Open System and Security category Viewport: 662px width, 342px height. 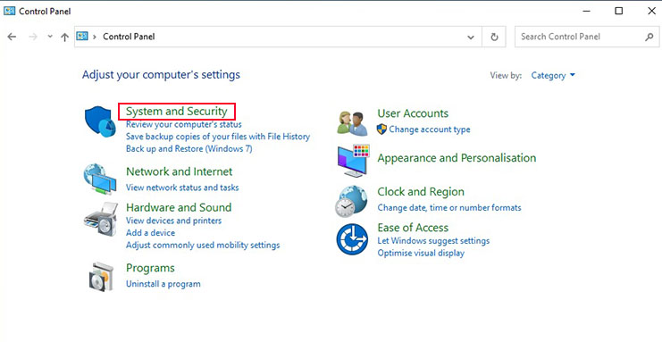click(177, 112)
